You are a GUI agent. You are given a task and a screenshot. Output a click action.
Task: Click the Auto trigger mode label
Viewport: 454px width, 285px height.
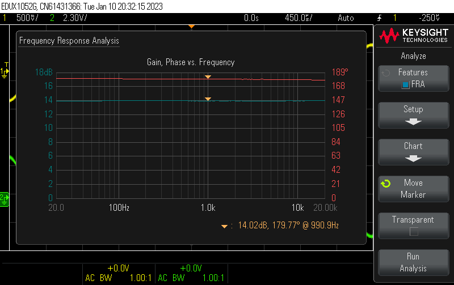click(x=346, y=18)
